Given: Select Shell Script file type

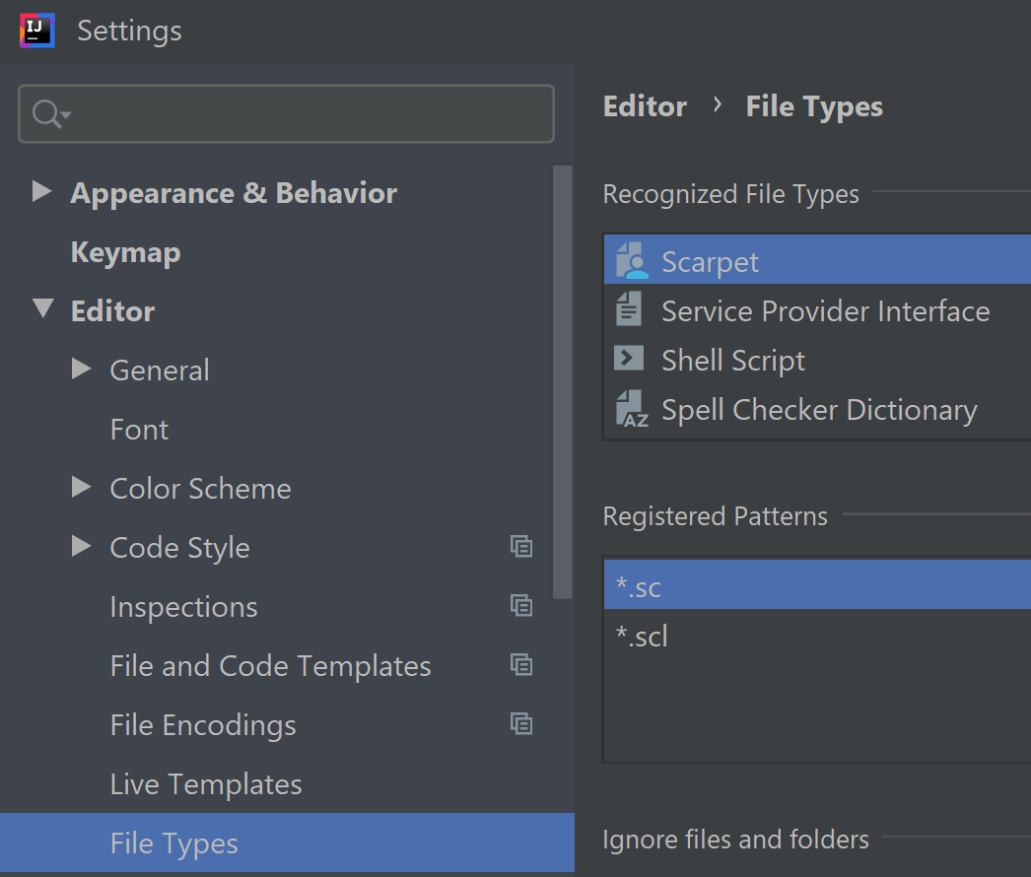Looking at the screenshot, I should tap(817, 359).
